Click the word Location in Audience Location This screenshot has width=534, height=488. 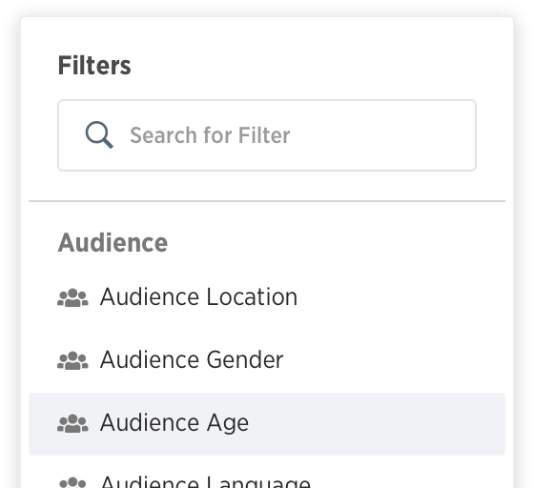[252, 296]
